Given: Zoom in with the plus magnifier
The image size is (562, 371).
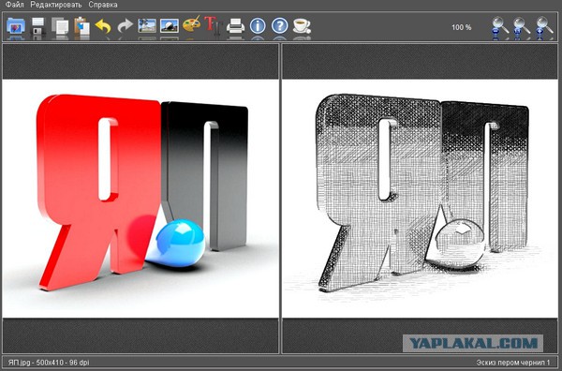Looking at the screenshot, I should pos(544,26).
